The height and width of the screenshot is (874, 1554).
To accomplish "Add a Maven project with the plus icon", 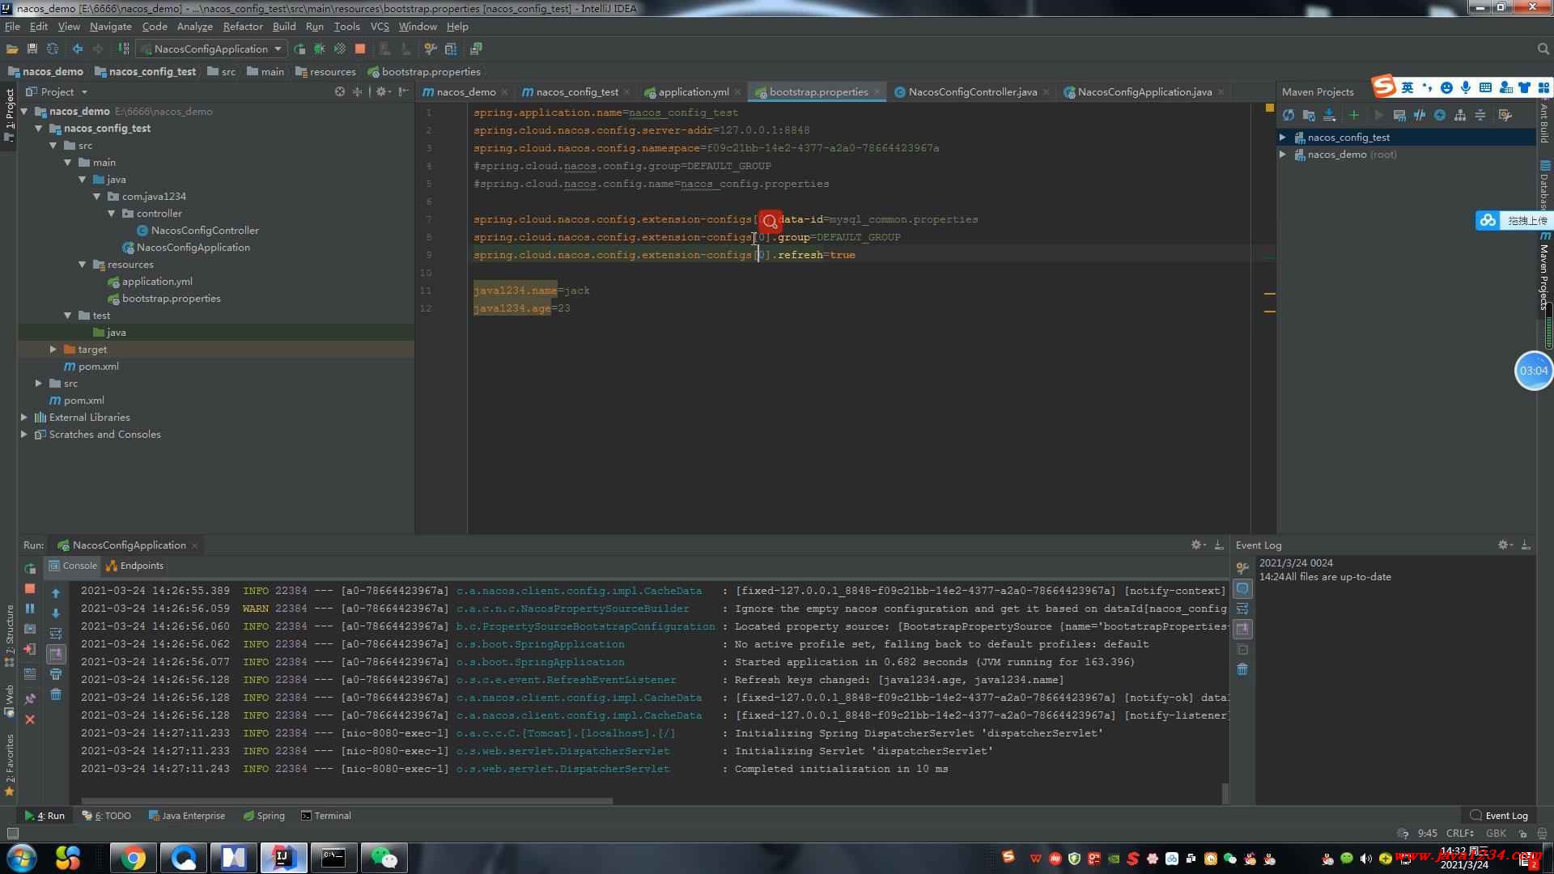I will click(x=1353, y=116).
